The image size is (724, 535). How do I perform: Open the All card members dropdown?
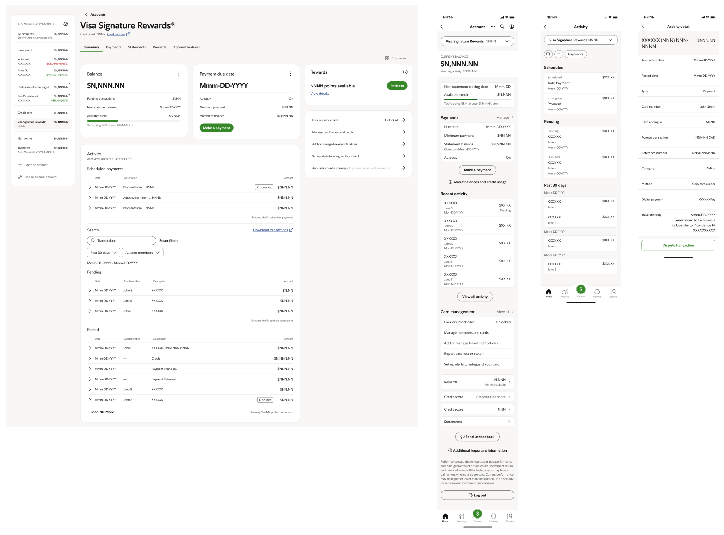pyautogui.click(x=143, y=253)
